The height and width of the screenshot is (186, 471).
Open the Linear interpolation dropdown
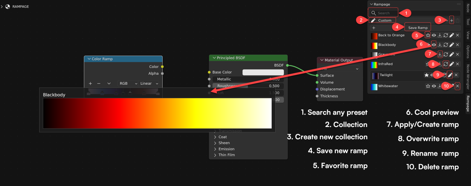pos(149,83)
